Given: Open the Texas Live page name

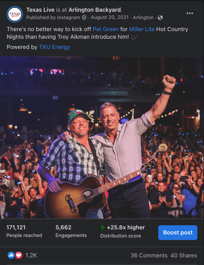Looking at the screenshot, I should tap(40, 10).
